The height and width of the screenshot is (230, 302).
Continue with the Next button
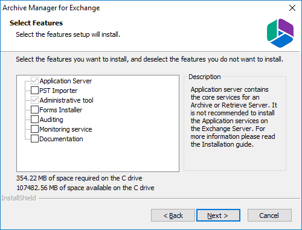[x=218, y=216]
